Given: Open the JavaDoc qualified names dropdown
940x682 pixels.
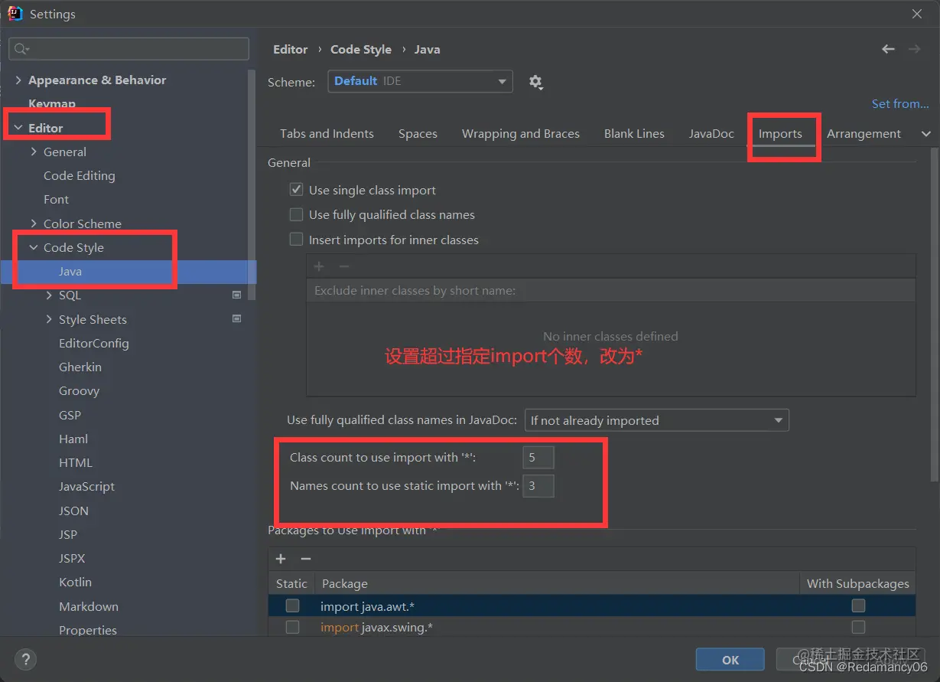Looking at the screenshot, I should pos(656,420).
